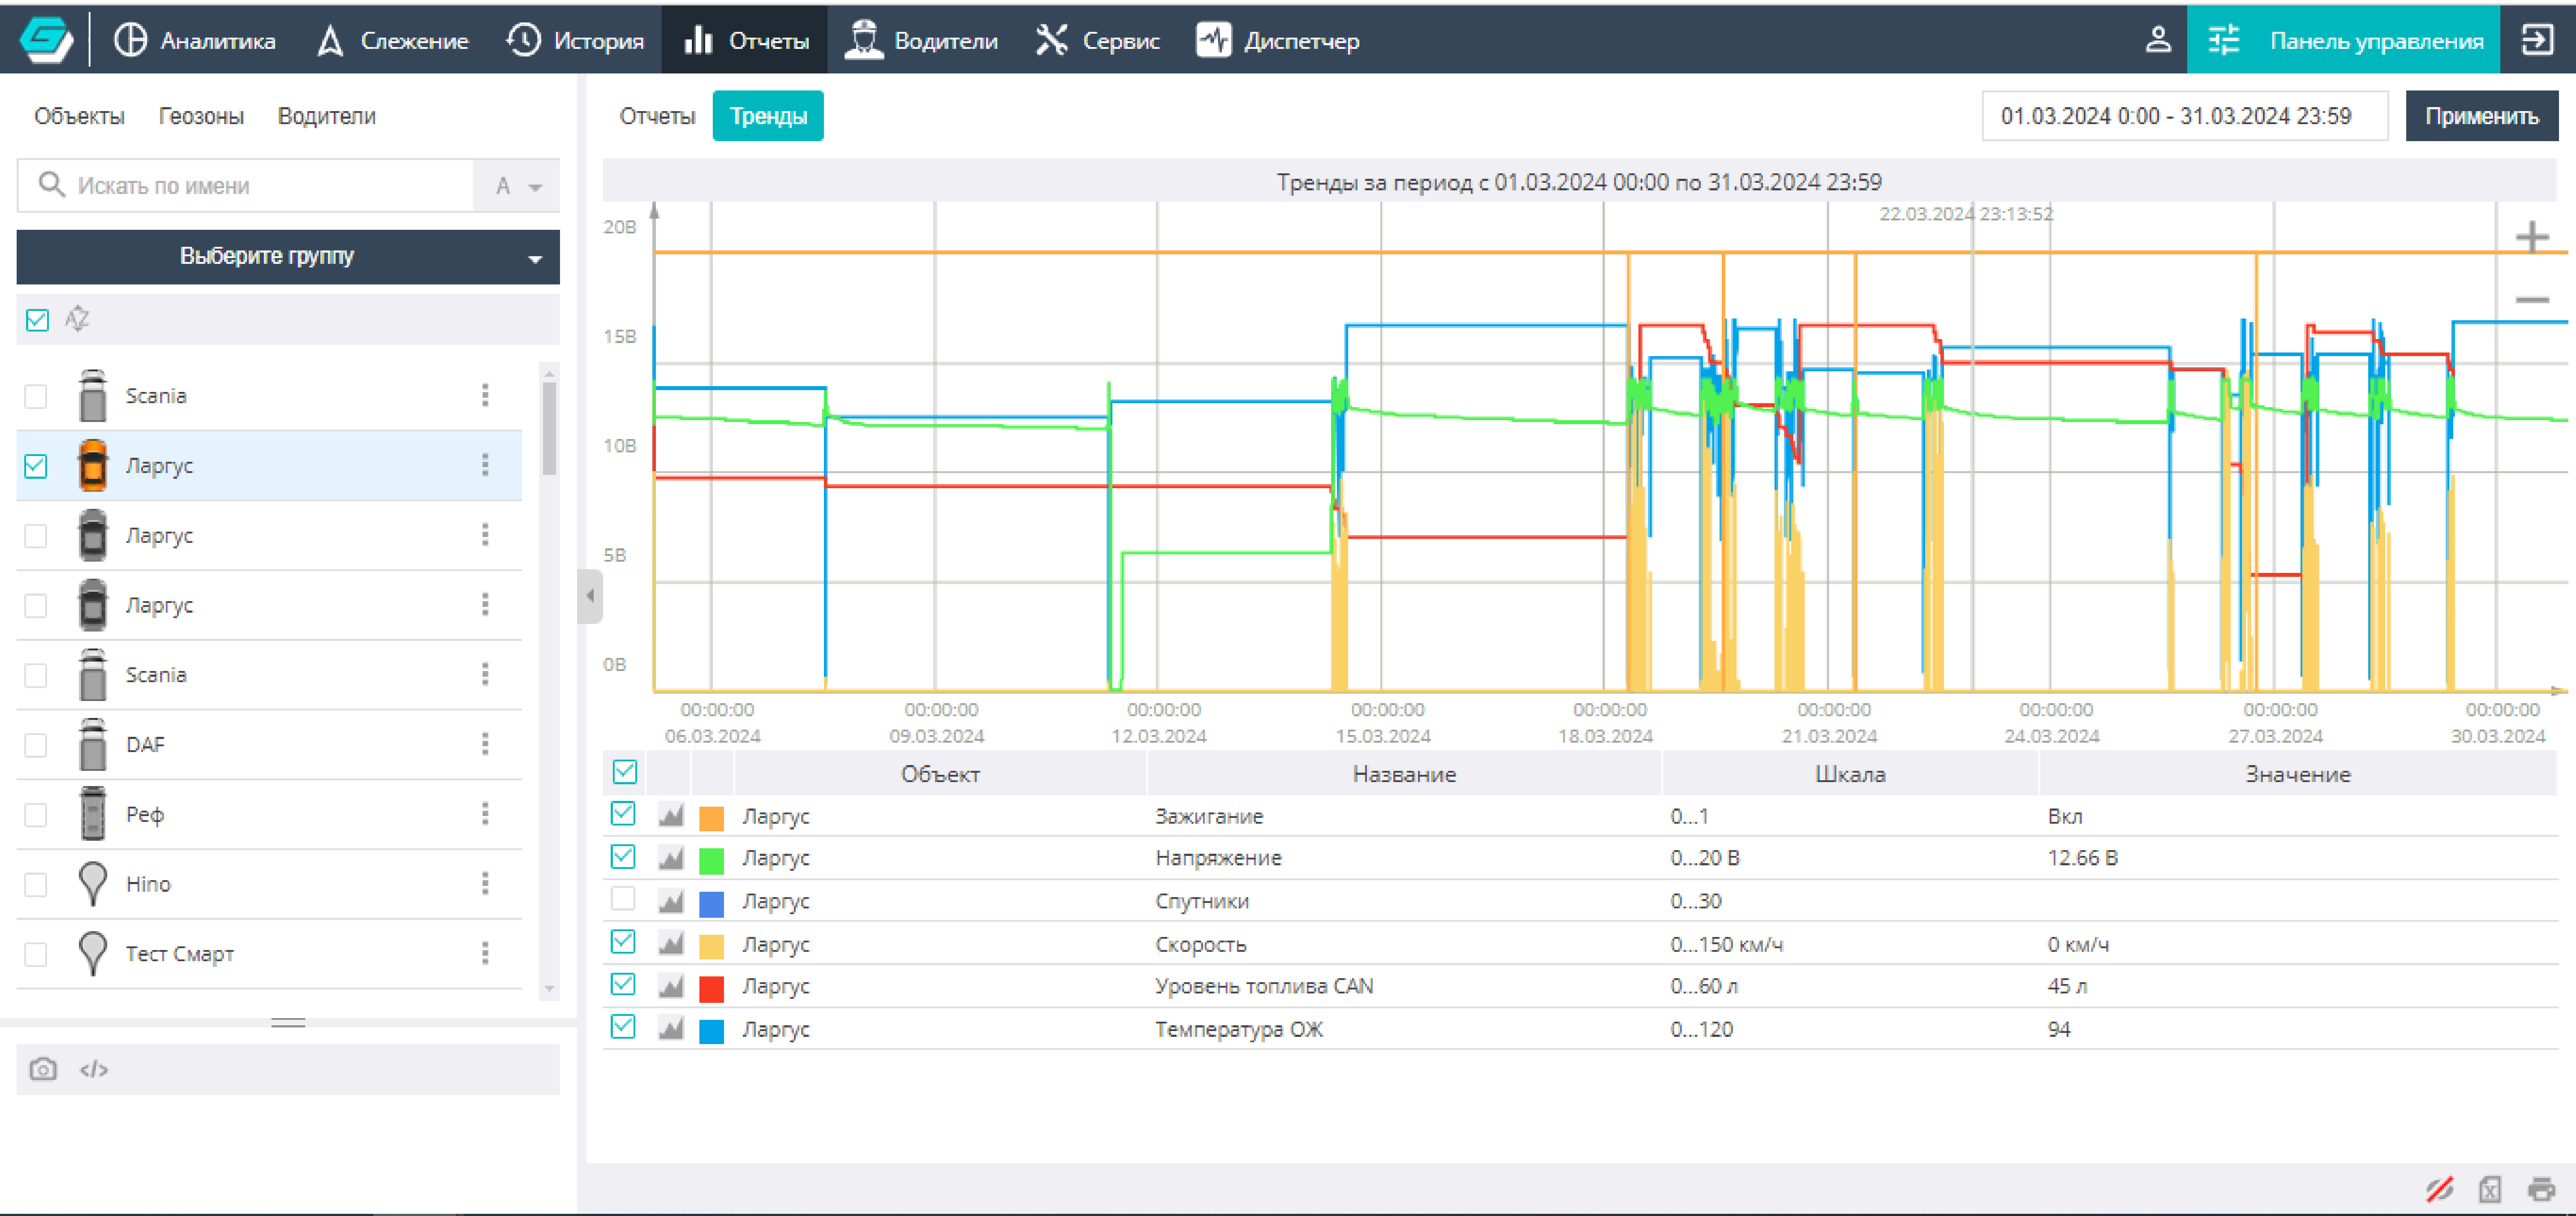
Task: Check the first Scania object checkbox
Action: 36,396
